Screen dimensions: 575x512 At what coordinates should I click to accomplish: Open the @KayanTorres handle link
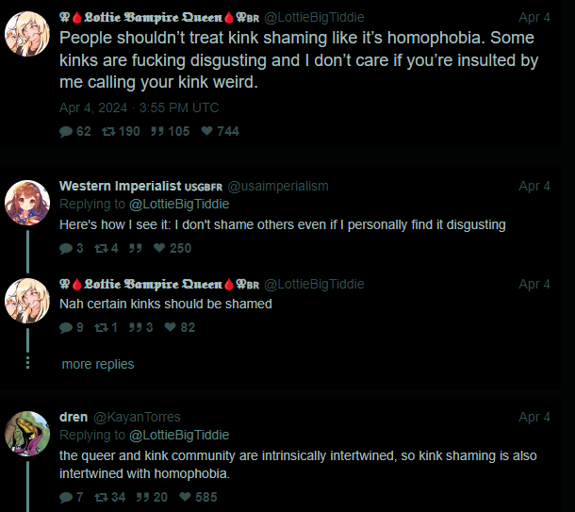point(137,417)
